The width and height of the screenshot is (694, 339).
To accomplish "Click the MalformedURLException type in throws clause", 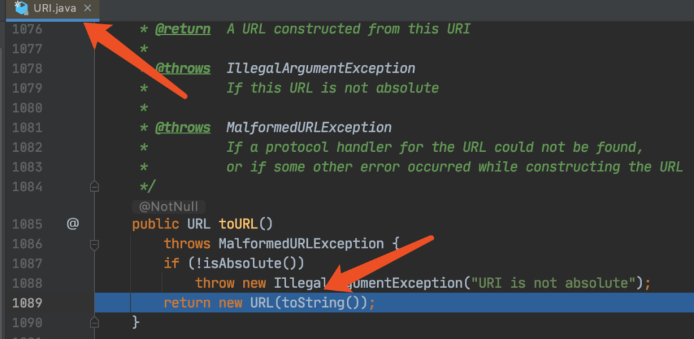I will [x=301, y=244].
